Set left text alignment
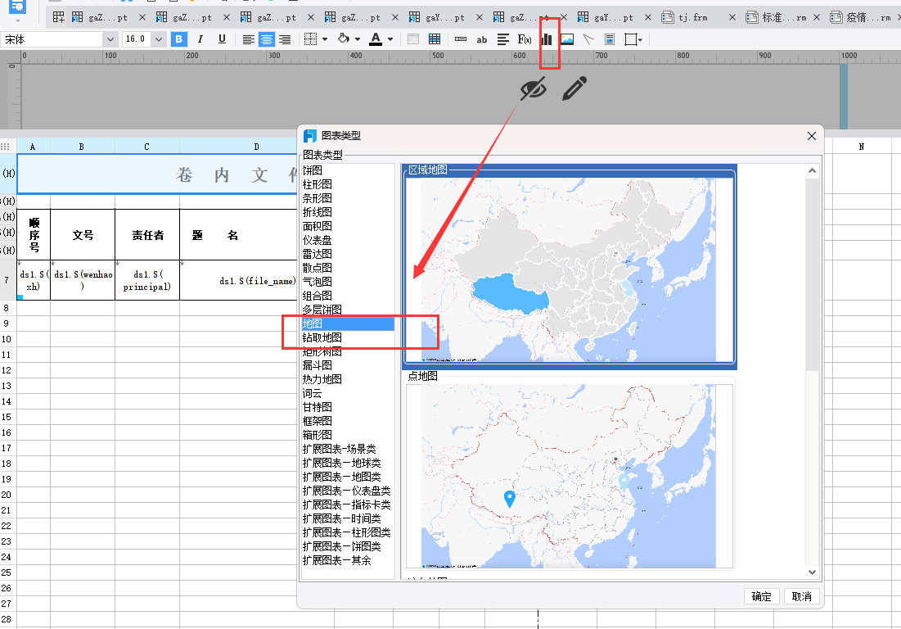901x629 pixels. tap(248, 39)
